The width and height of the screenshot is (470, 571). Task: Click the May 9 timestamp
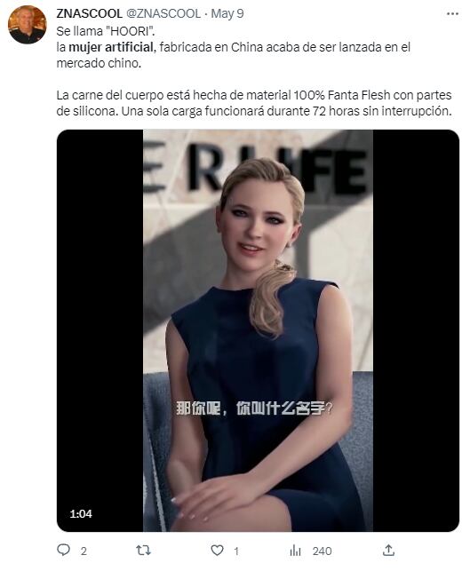coord(227,13)
